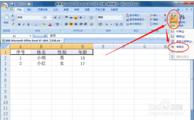Image resolution: width=194 pixels, height=120 pixels.
Task: Click the AutoSum sigma icon
Action: pyautogui.click(x=165, y=15)
